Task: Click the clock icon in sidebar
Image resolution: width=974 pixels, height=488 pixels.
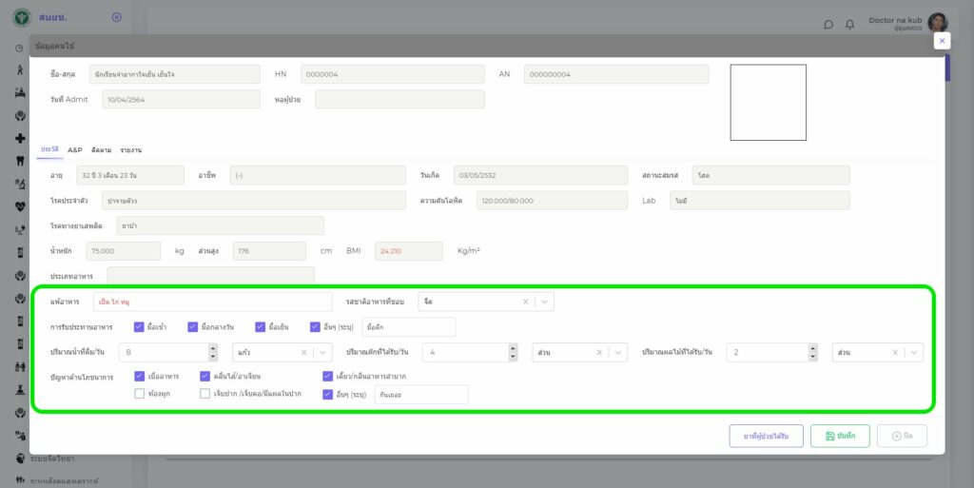Action: 20,48
